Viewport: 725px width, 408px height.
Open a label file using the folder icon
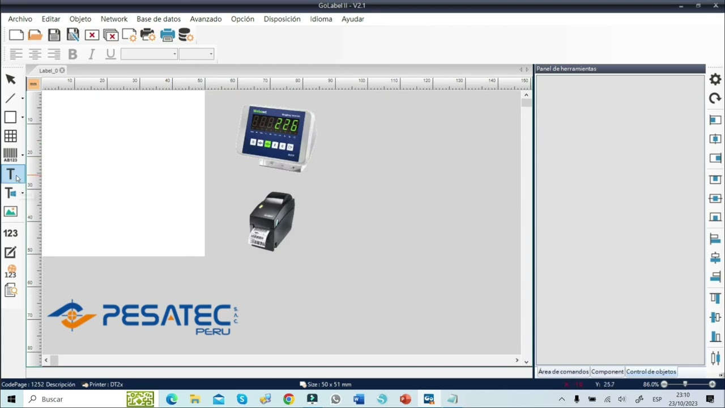(x=35, y=35)
